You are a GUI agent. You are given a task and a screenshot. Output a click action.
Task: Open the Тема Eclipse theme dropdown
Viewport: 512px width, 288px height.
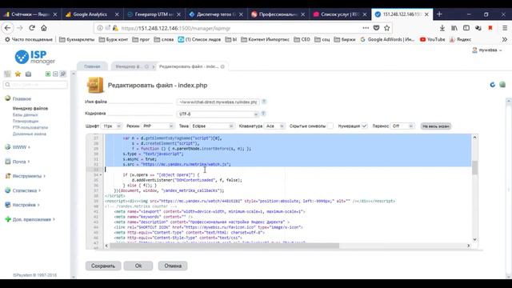click(x=212, y=126)
